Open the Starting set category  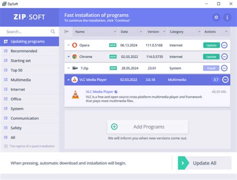tap(29, 61)
